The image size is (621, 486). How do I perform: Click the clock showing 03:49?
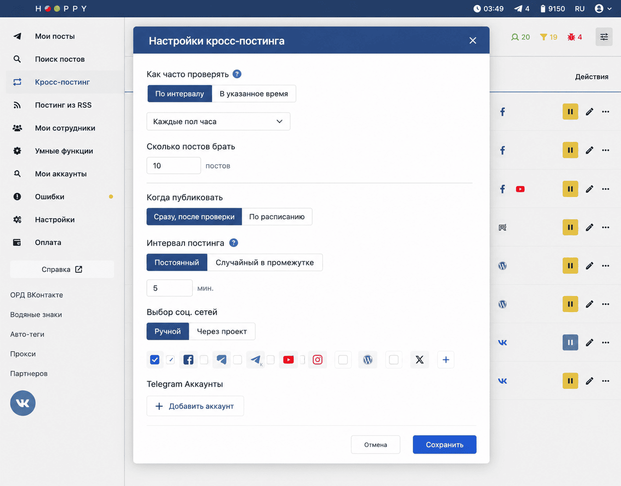click(x=488, y=9)
